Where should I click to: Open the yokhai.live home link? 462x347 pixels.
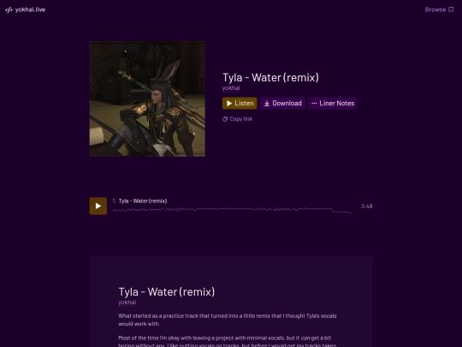(x=26, y=9)
